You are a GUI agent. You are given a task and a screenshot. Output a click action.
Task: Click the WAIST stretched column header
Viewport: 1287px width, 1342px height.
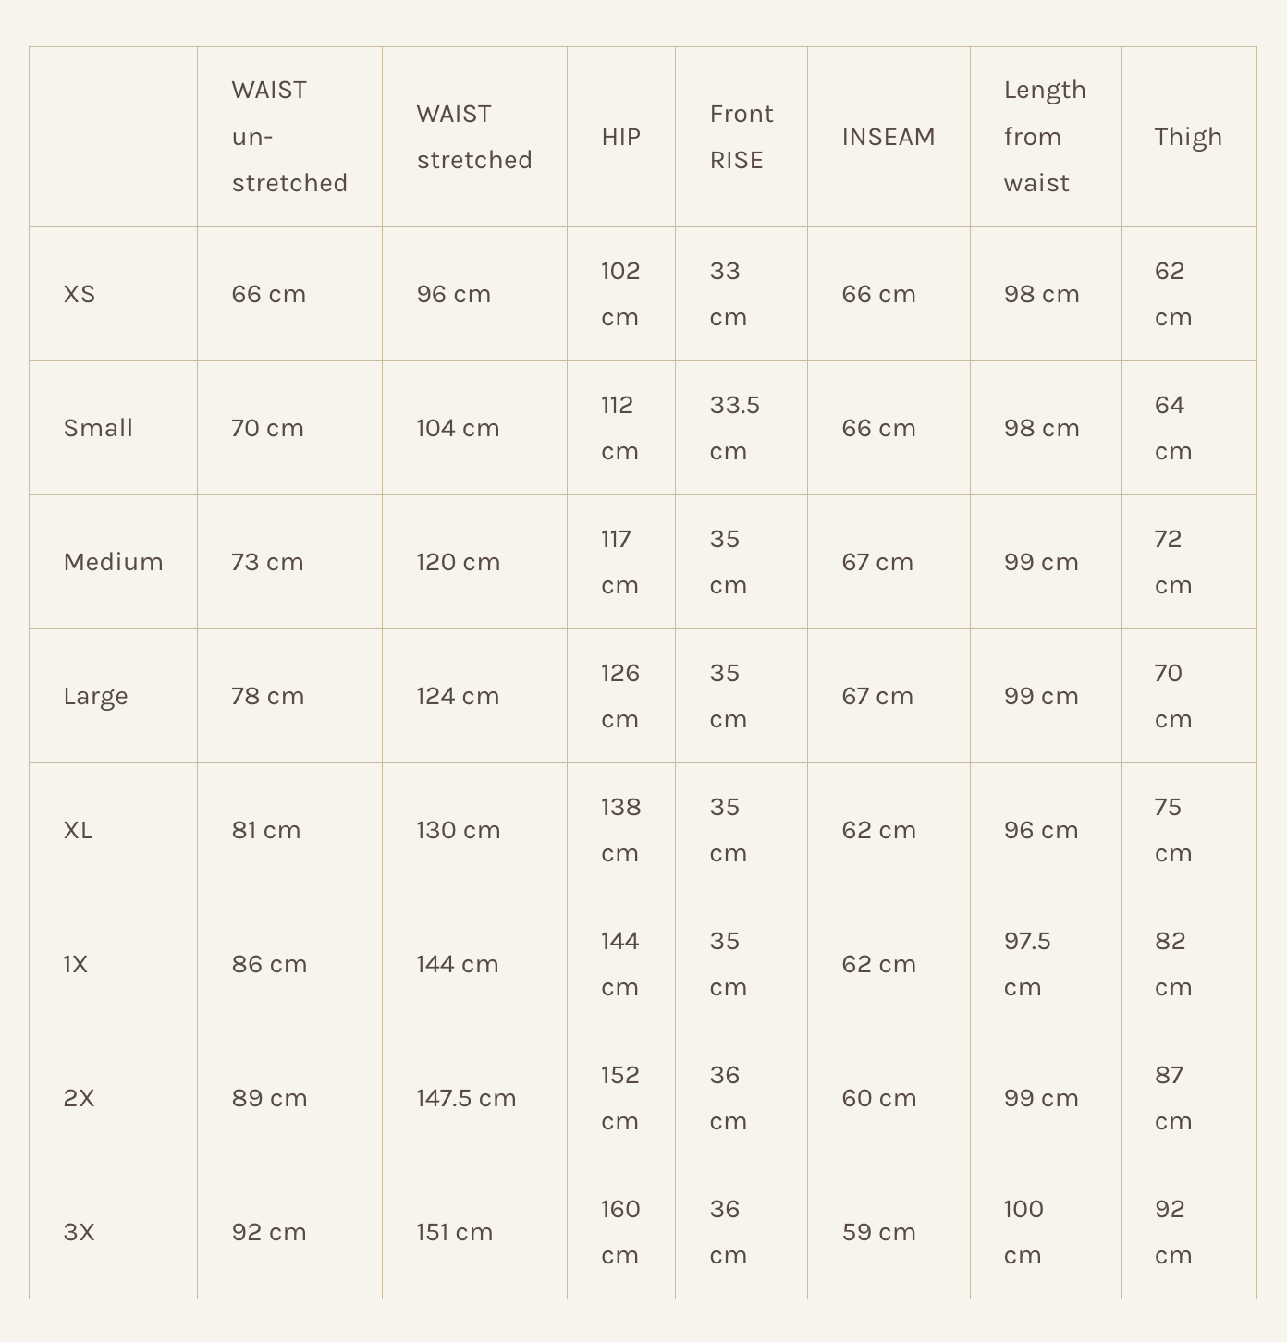pyautogui.click(x=473, y=137)
